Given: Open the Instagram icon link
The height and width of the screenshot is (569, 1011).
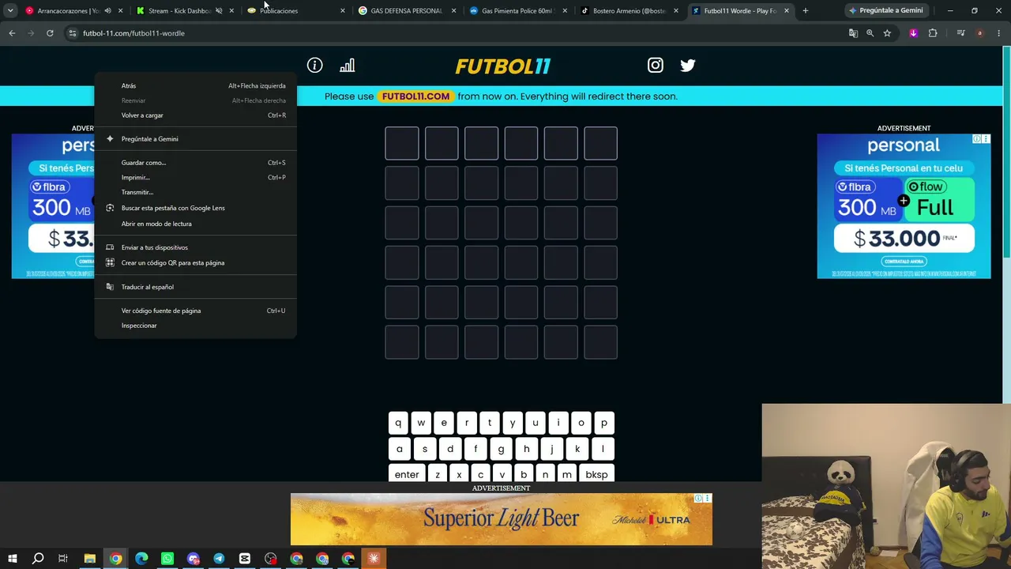Looking at the screenshot, I should pos(656,66).
